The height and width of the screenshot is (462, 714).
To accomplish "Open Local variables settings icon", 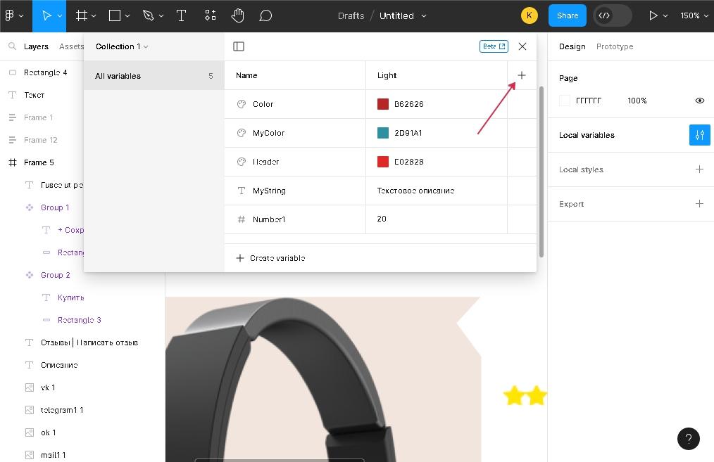I will (x=699, y=135).
